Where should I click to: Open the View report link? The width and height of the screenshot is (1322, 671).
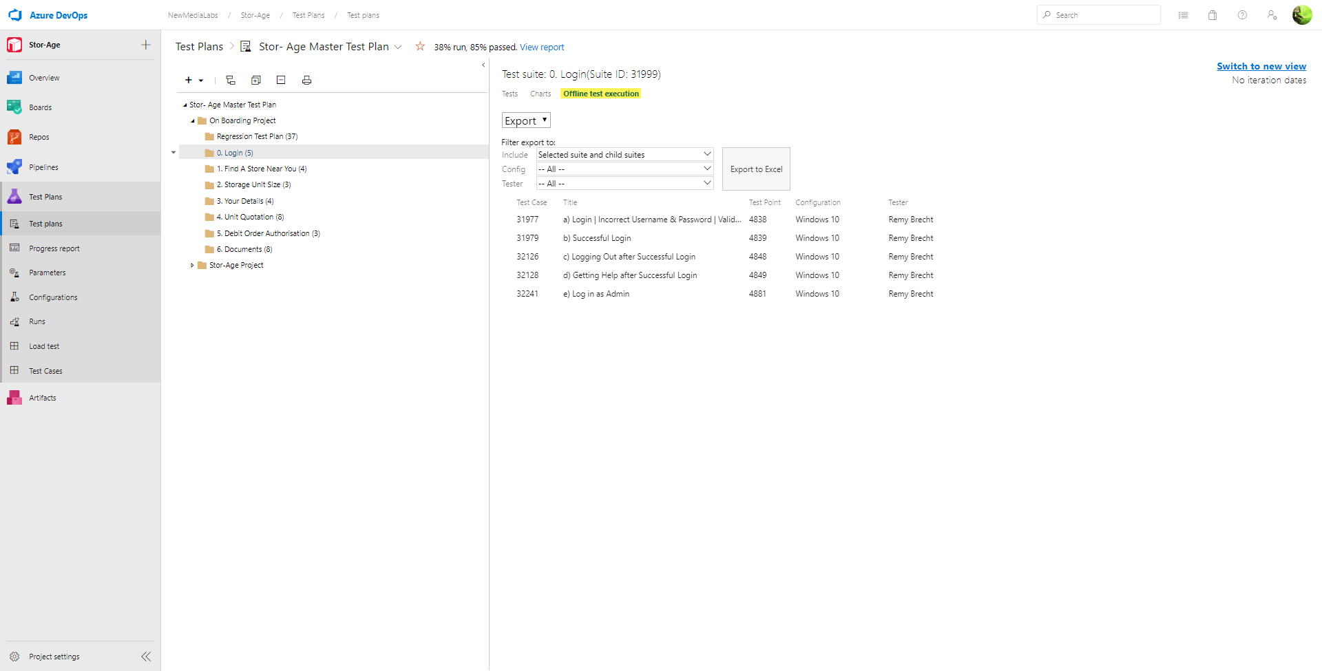pyautogui.click(x=542, y=47)
